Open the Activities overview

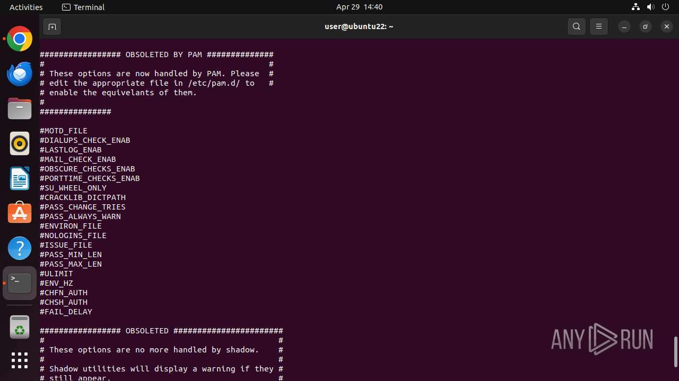pos(26,7)
